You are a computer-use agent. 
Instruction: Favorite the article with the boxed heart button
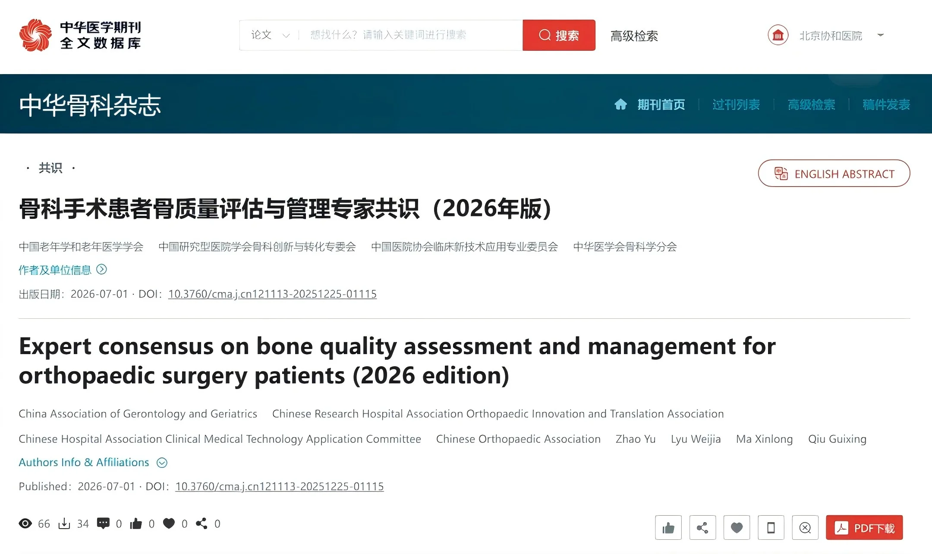737,527
